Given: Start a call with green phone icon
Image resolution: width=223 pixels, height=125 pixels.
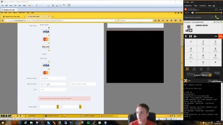Looking at the screenshot, I should [x=217, y=17].
